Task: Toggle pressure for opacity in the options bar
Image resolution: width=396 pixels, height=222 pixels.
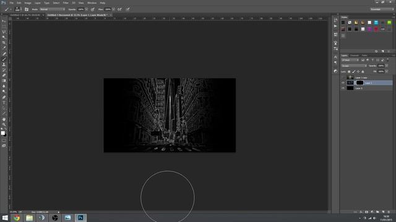Action: [93, 9]
